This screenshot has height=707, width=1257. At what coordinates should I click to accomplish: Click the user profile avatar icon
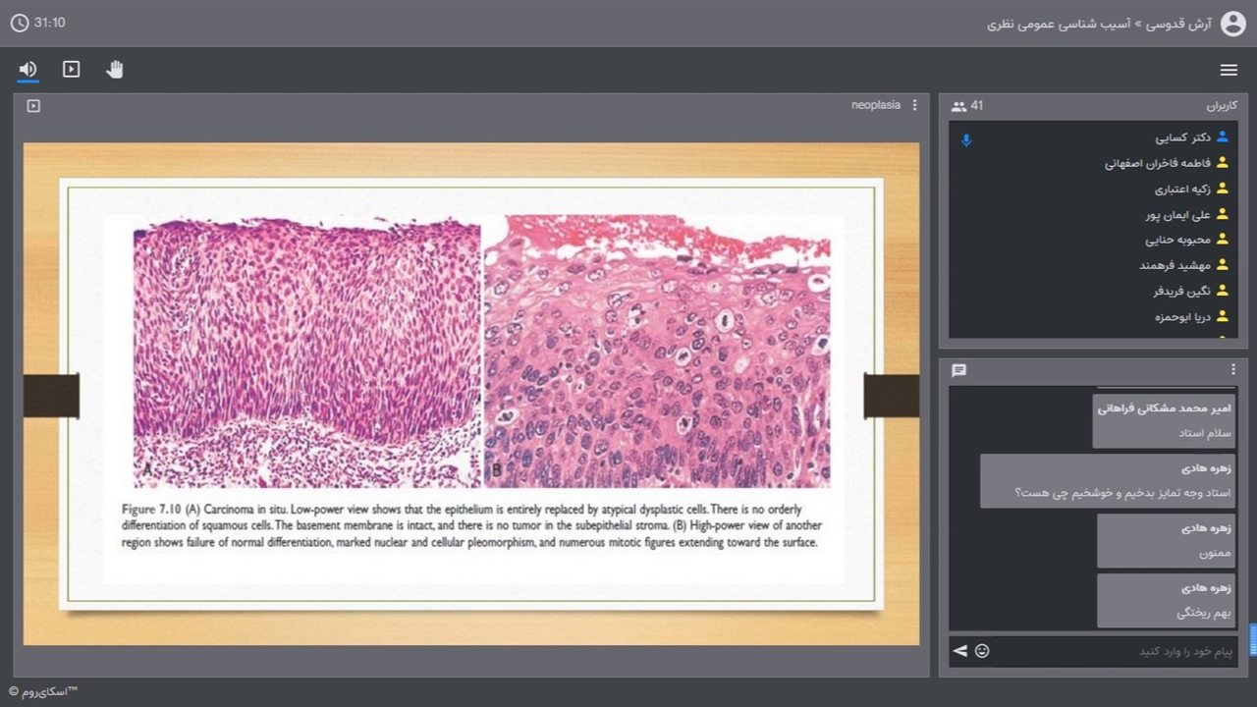1232,24
